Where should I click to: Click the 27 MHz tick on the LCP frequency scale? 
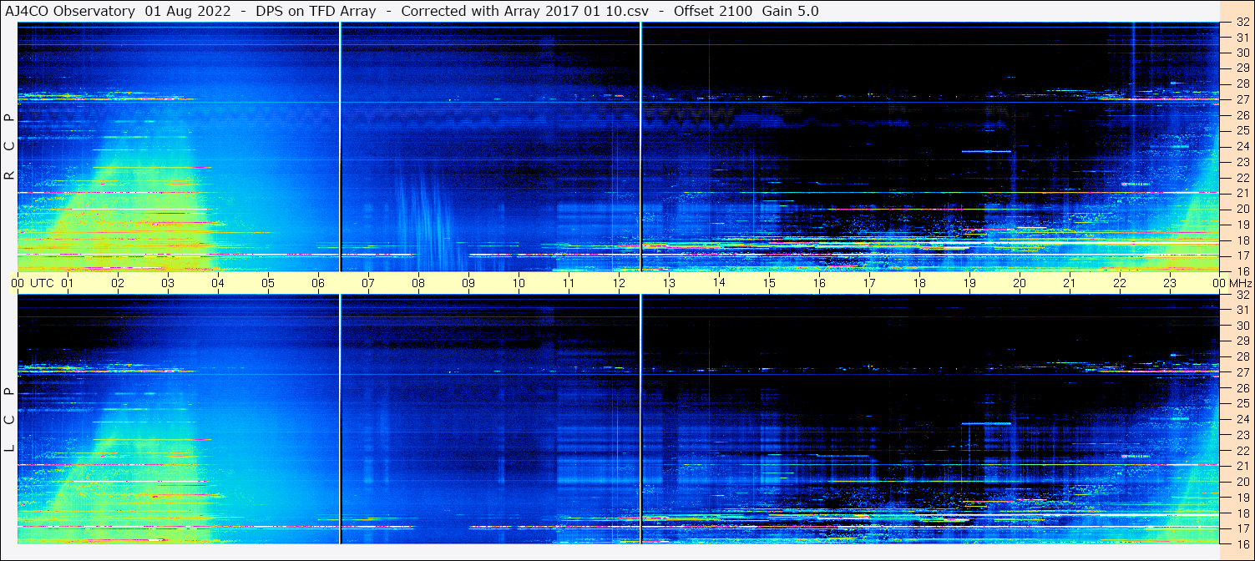(1242, 372)
